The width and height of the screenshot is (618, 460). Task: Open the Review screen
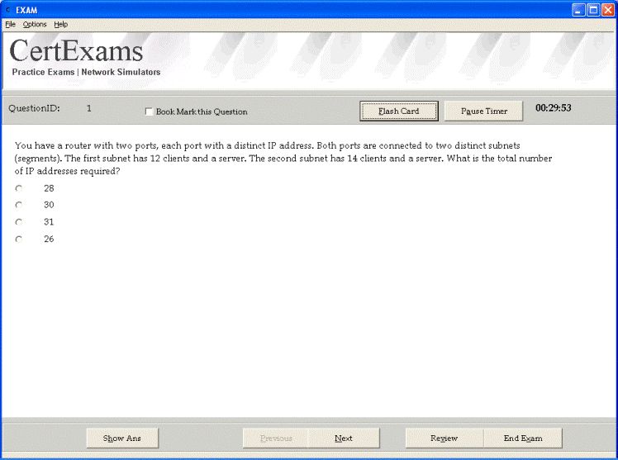444,439
